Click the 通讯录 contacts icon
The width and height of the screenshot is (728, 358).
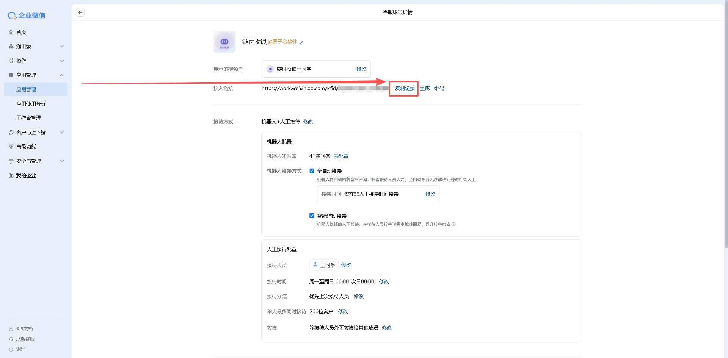point(11,46)
